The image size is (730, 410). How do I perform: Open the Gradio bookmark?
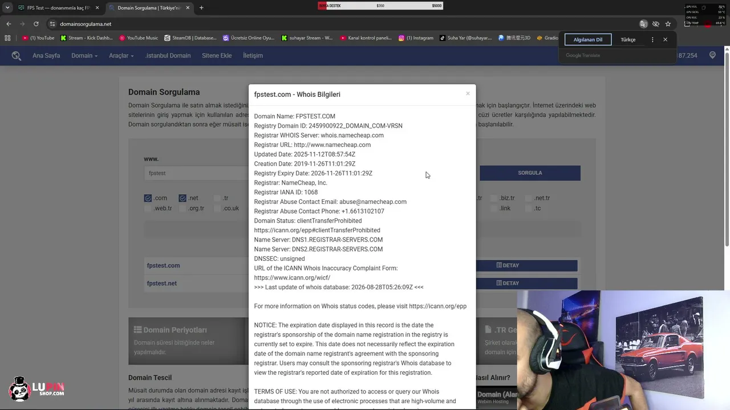547,38
